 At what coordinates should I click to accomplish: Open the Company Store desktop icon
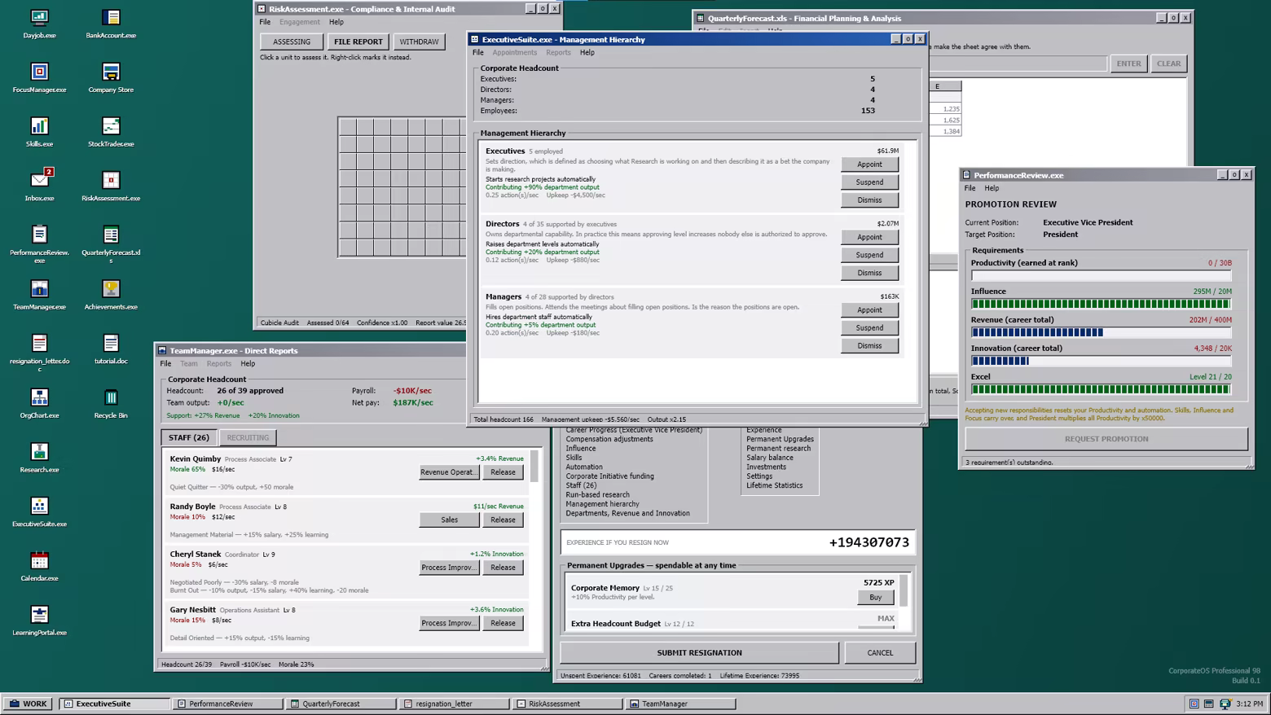pos(111,77)
